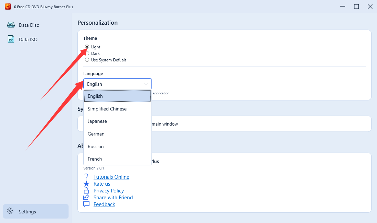Viewport: 377px width, 223px height.
Task: Follow the Share with Friend link
Action: 113,198
